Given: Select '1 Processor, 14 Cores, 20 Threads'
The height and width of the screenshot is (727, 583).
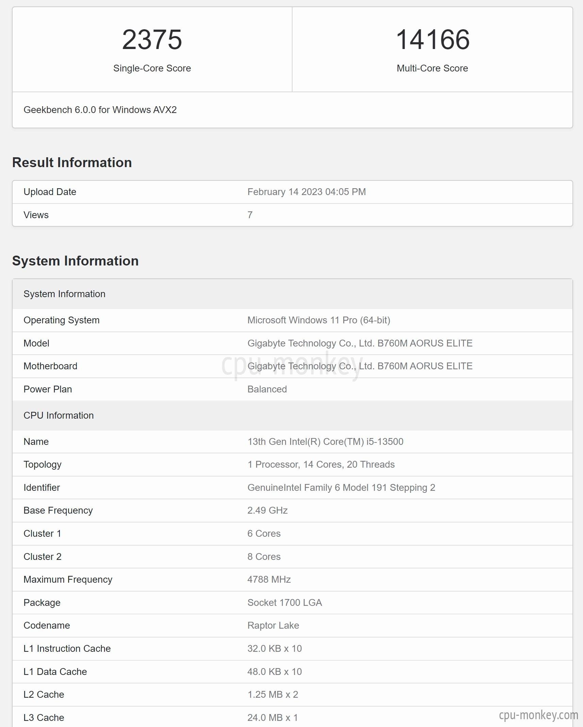Looking at the screenshot, I should point(321,465).
